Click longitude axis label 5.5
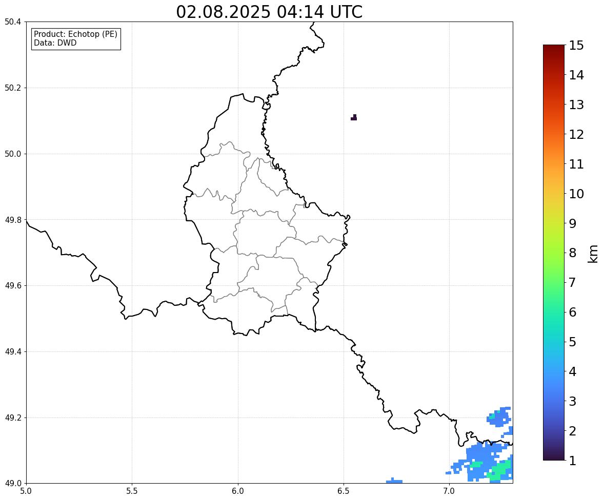This screenshot has width=604, height=500. tap(132, 491)
